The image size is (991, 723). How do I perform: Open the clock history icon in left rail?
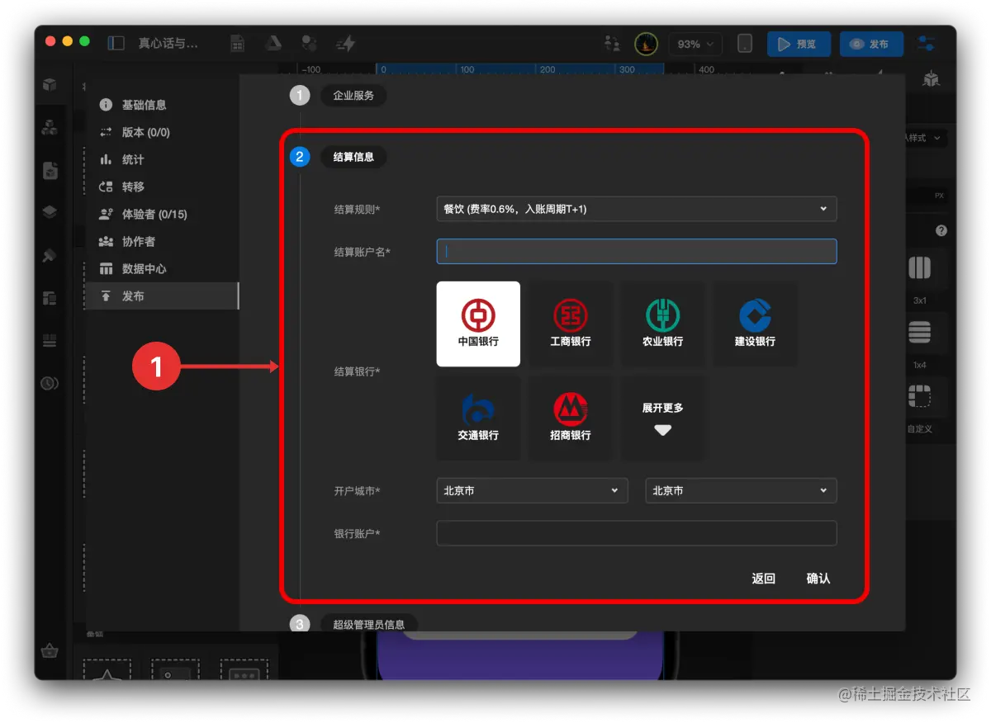(x=50, y=383)
